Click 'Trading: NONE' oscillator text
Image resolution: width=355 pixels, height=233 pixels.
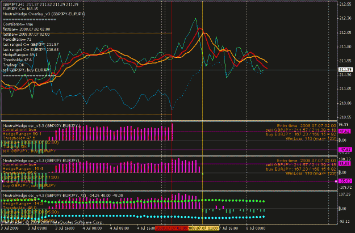[18, 181]
